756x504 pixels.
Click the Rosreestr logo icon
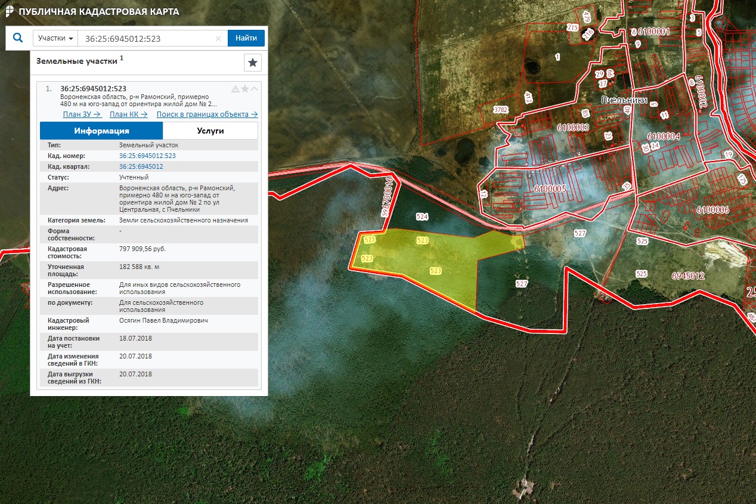pos(10,11)
